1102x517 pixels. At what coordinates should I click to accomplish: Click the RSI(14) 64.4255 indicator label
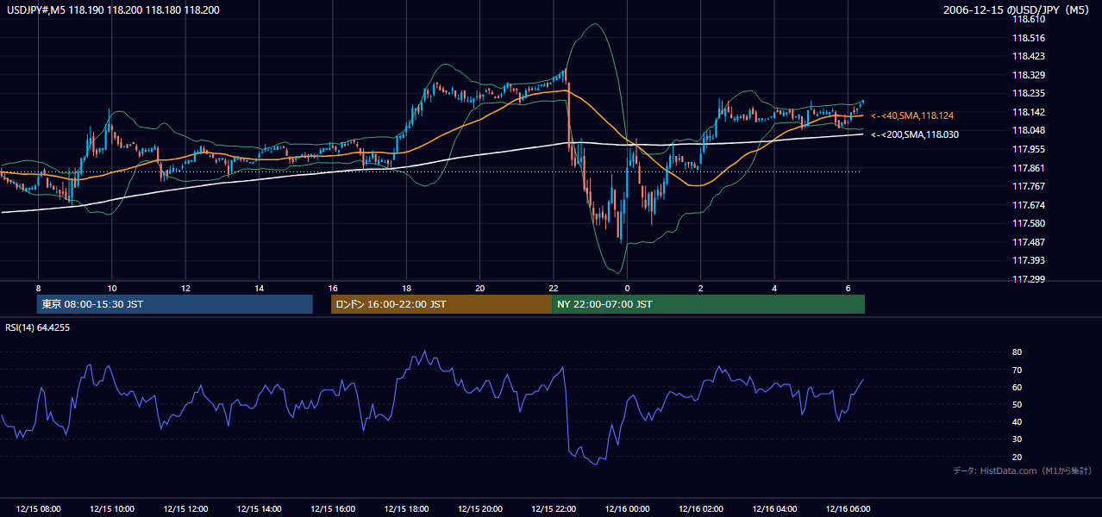tap(37, 327)
